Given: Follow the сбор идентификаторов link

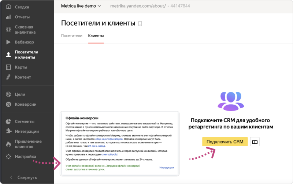Looking at the screenshot, I should point(109,139).
